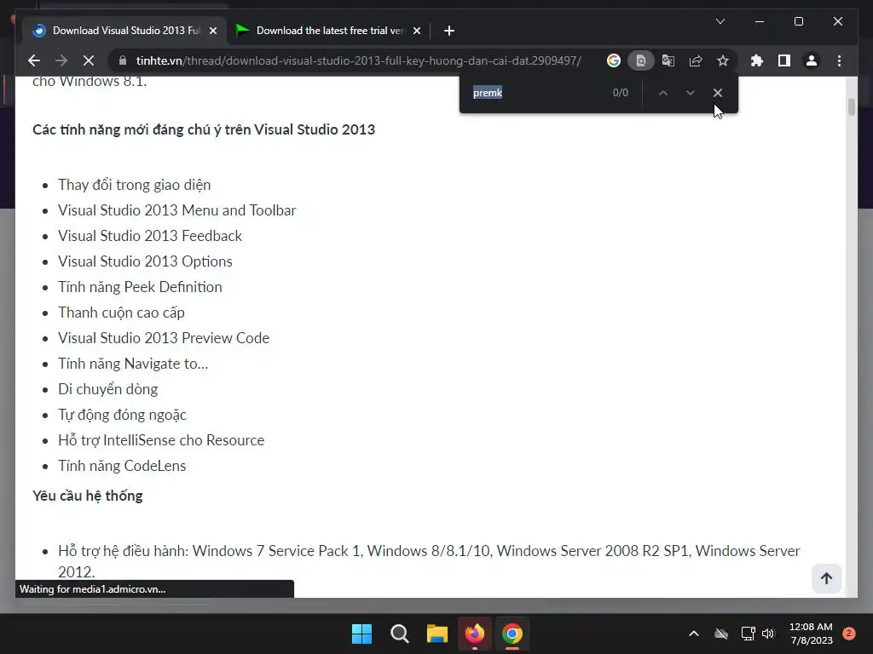This screenshot has height=654, width=873.
Task: Share this page via the share icon
Action: pos(696,60)
